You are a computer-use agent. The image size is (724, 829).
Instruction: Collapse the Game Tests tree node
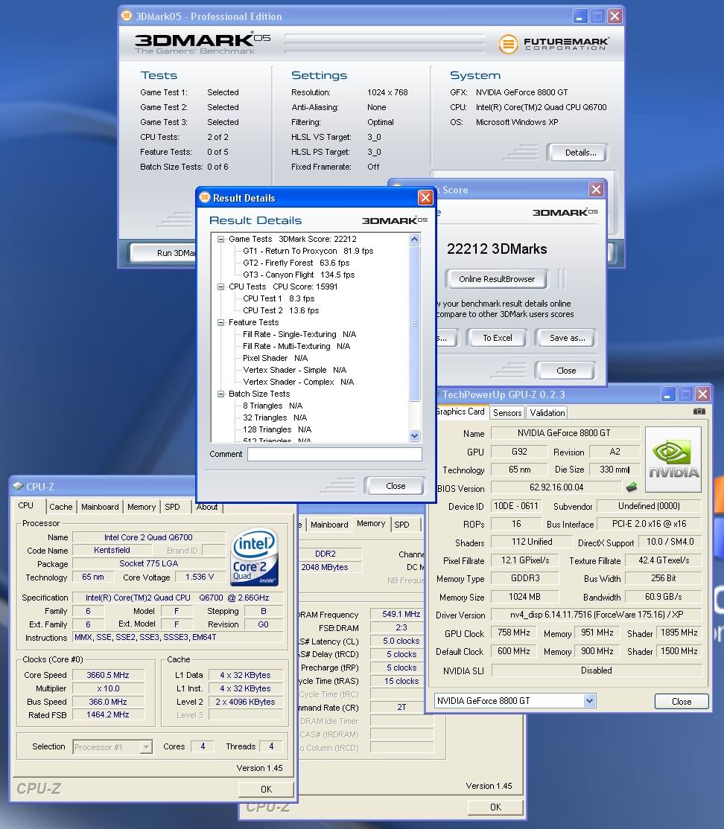220,239
